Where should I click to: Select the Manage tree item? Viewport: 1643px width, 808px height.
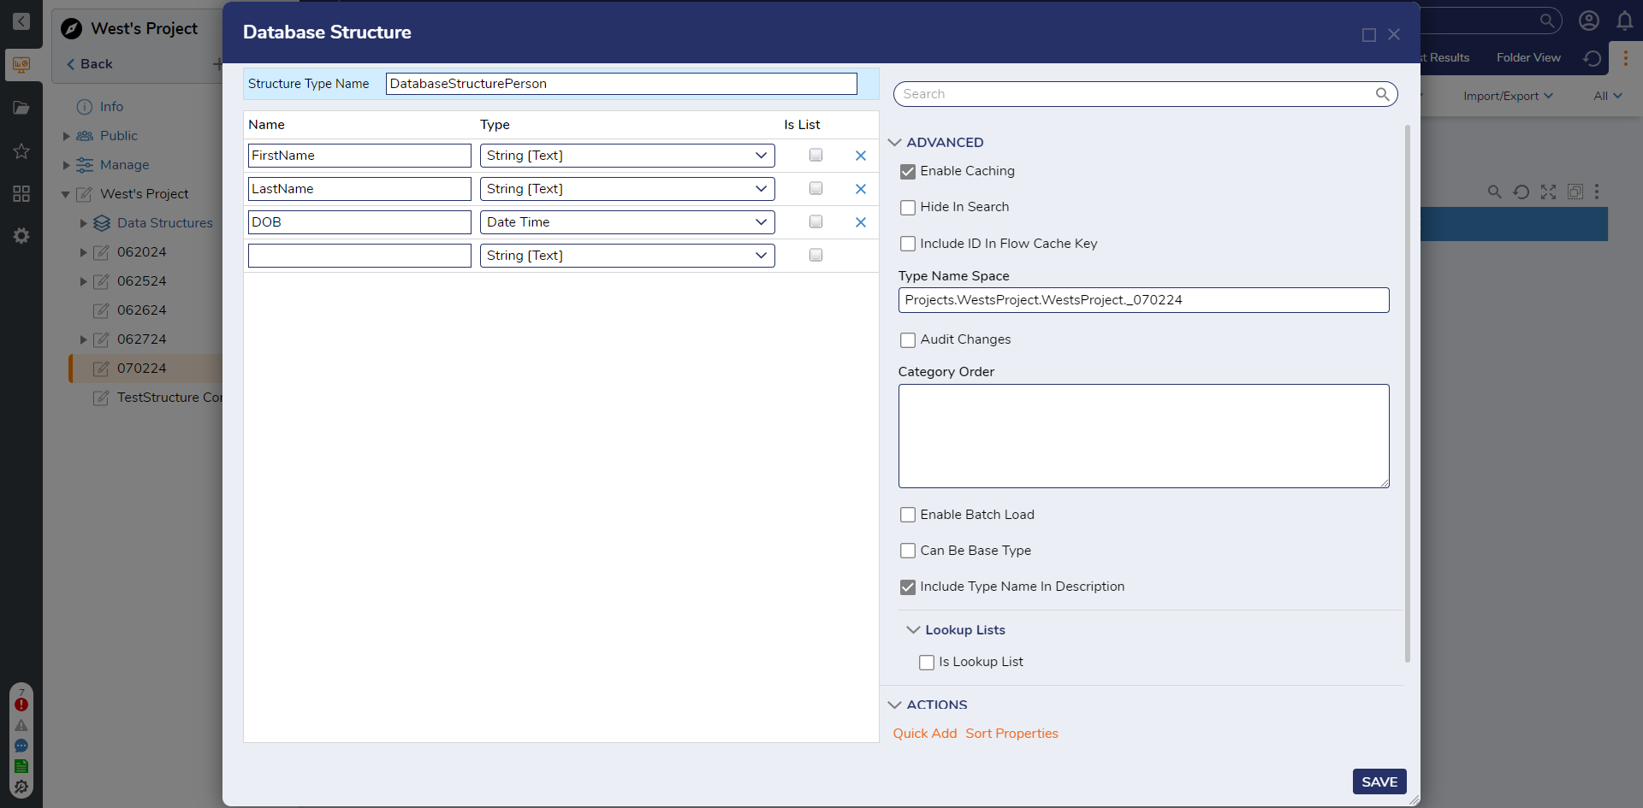[124, 165]
